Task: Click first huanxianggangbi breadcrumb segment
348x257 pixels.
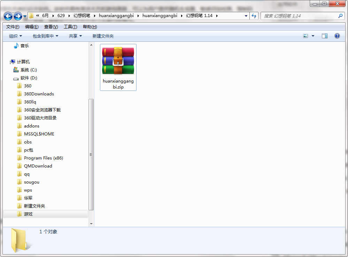Action: [116, 16]
